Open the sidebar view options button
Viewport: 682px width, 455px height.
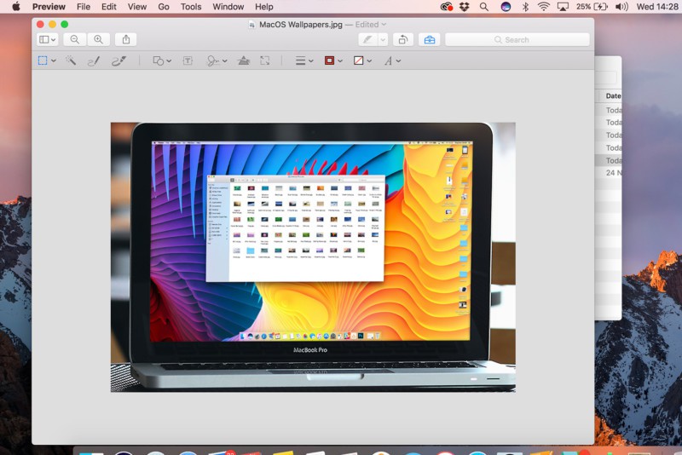point(48,39)
